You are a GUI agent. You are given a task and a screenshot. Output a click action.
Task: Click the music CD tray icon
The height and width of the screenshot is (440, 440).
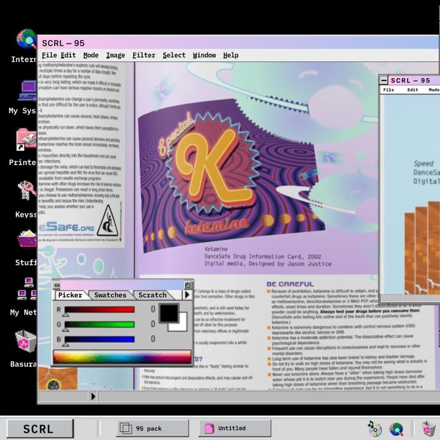pos(375,428)
